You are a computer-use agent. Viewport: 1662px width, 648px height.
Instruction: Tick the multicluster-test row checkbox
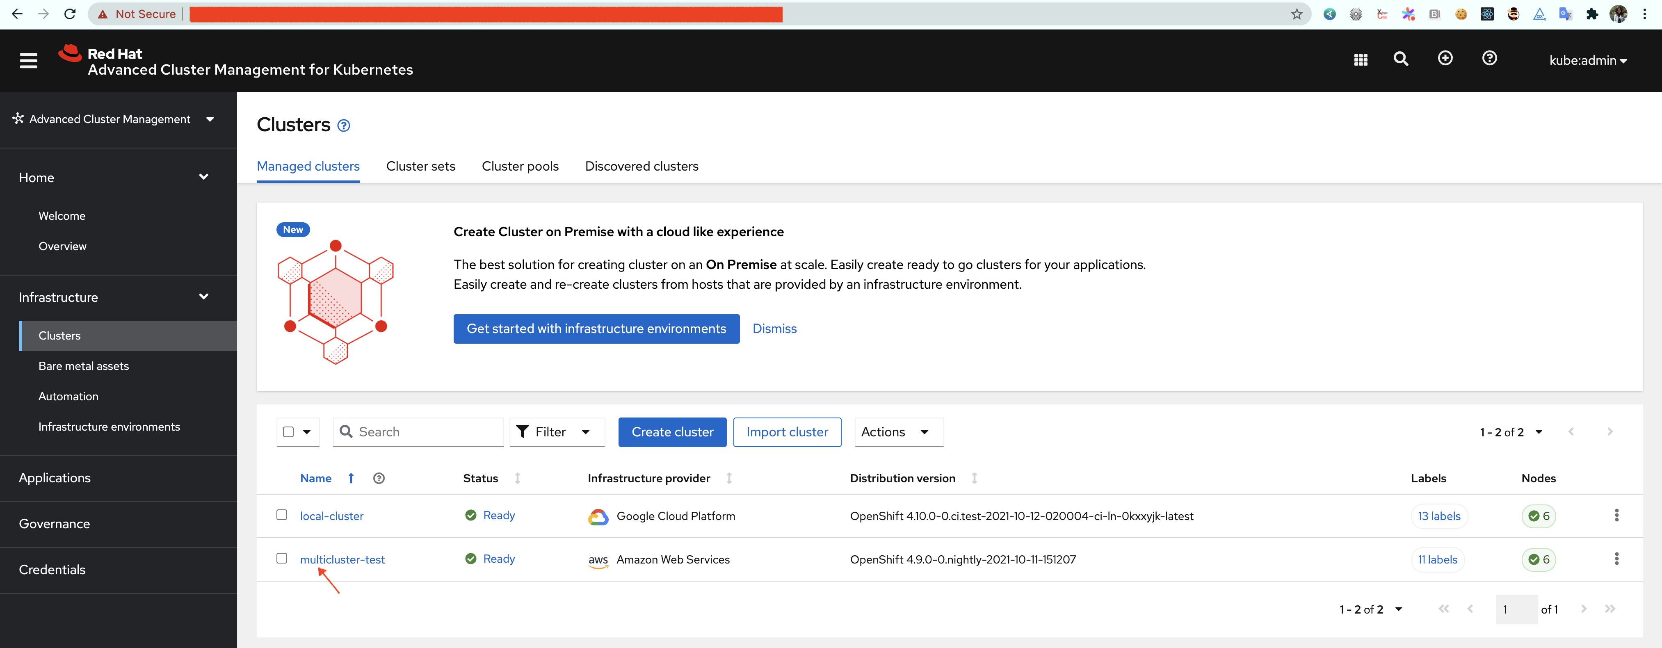coord(282,558)
